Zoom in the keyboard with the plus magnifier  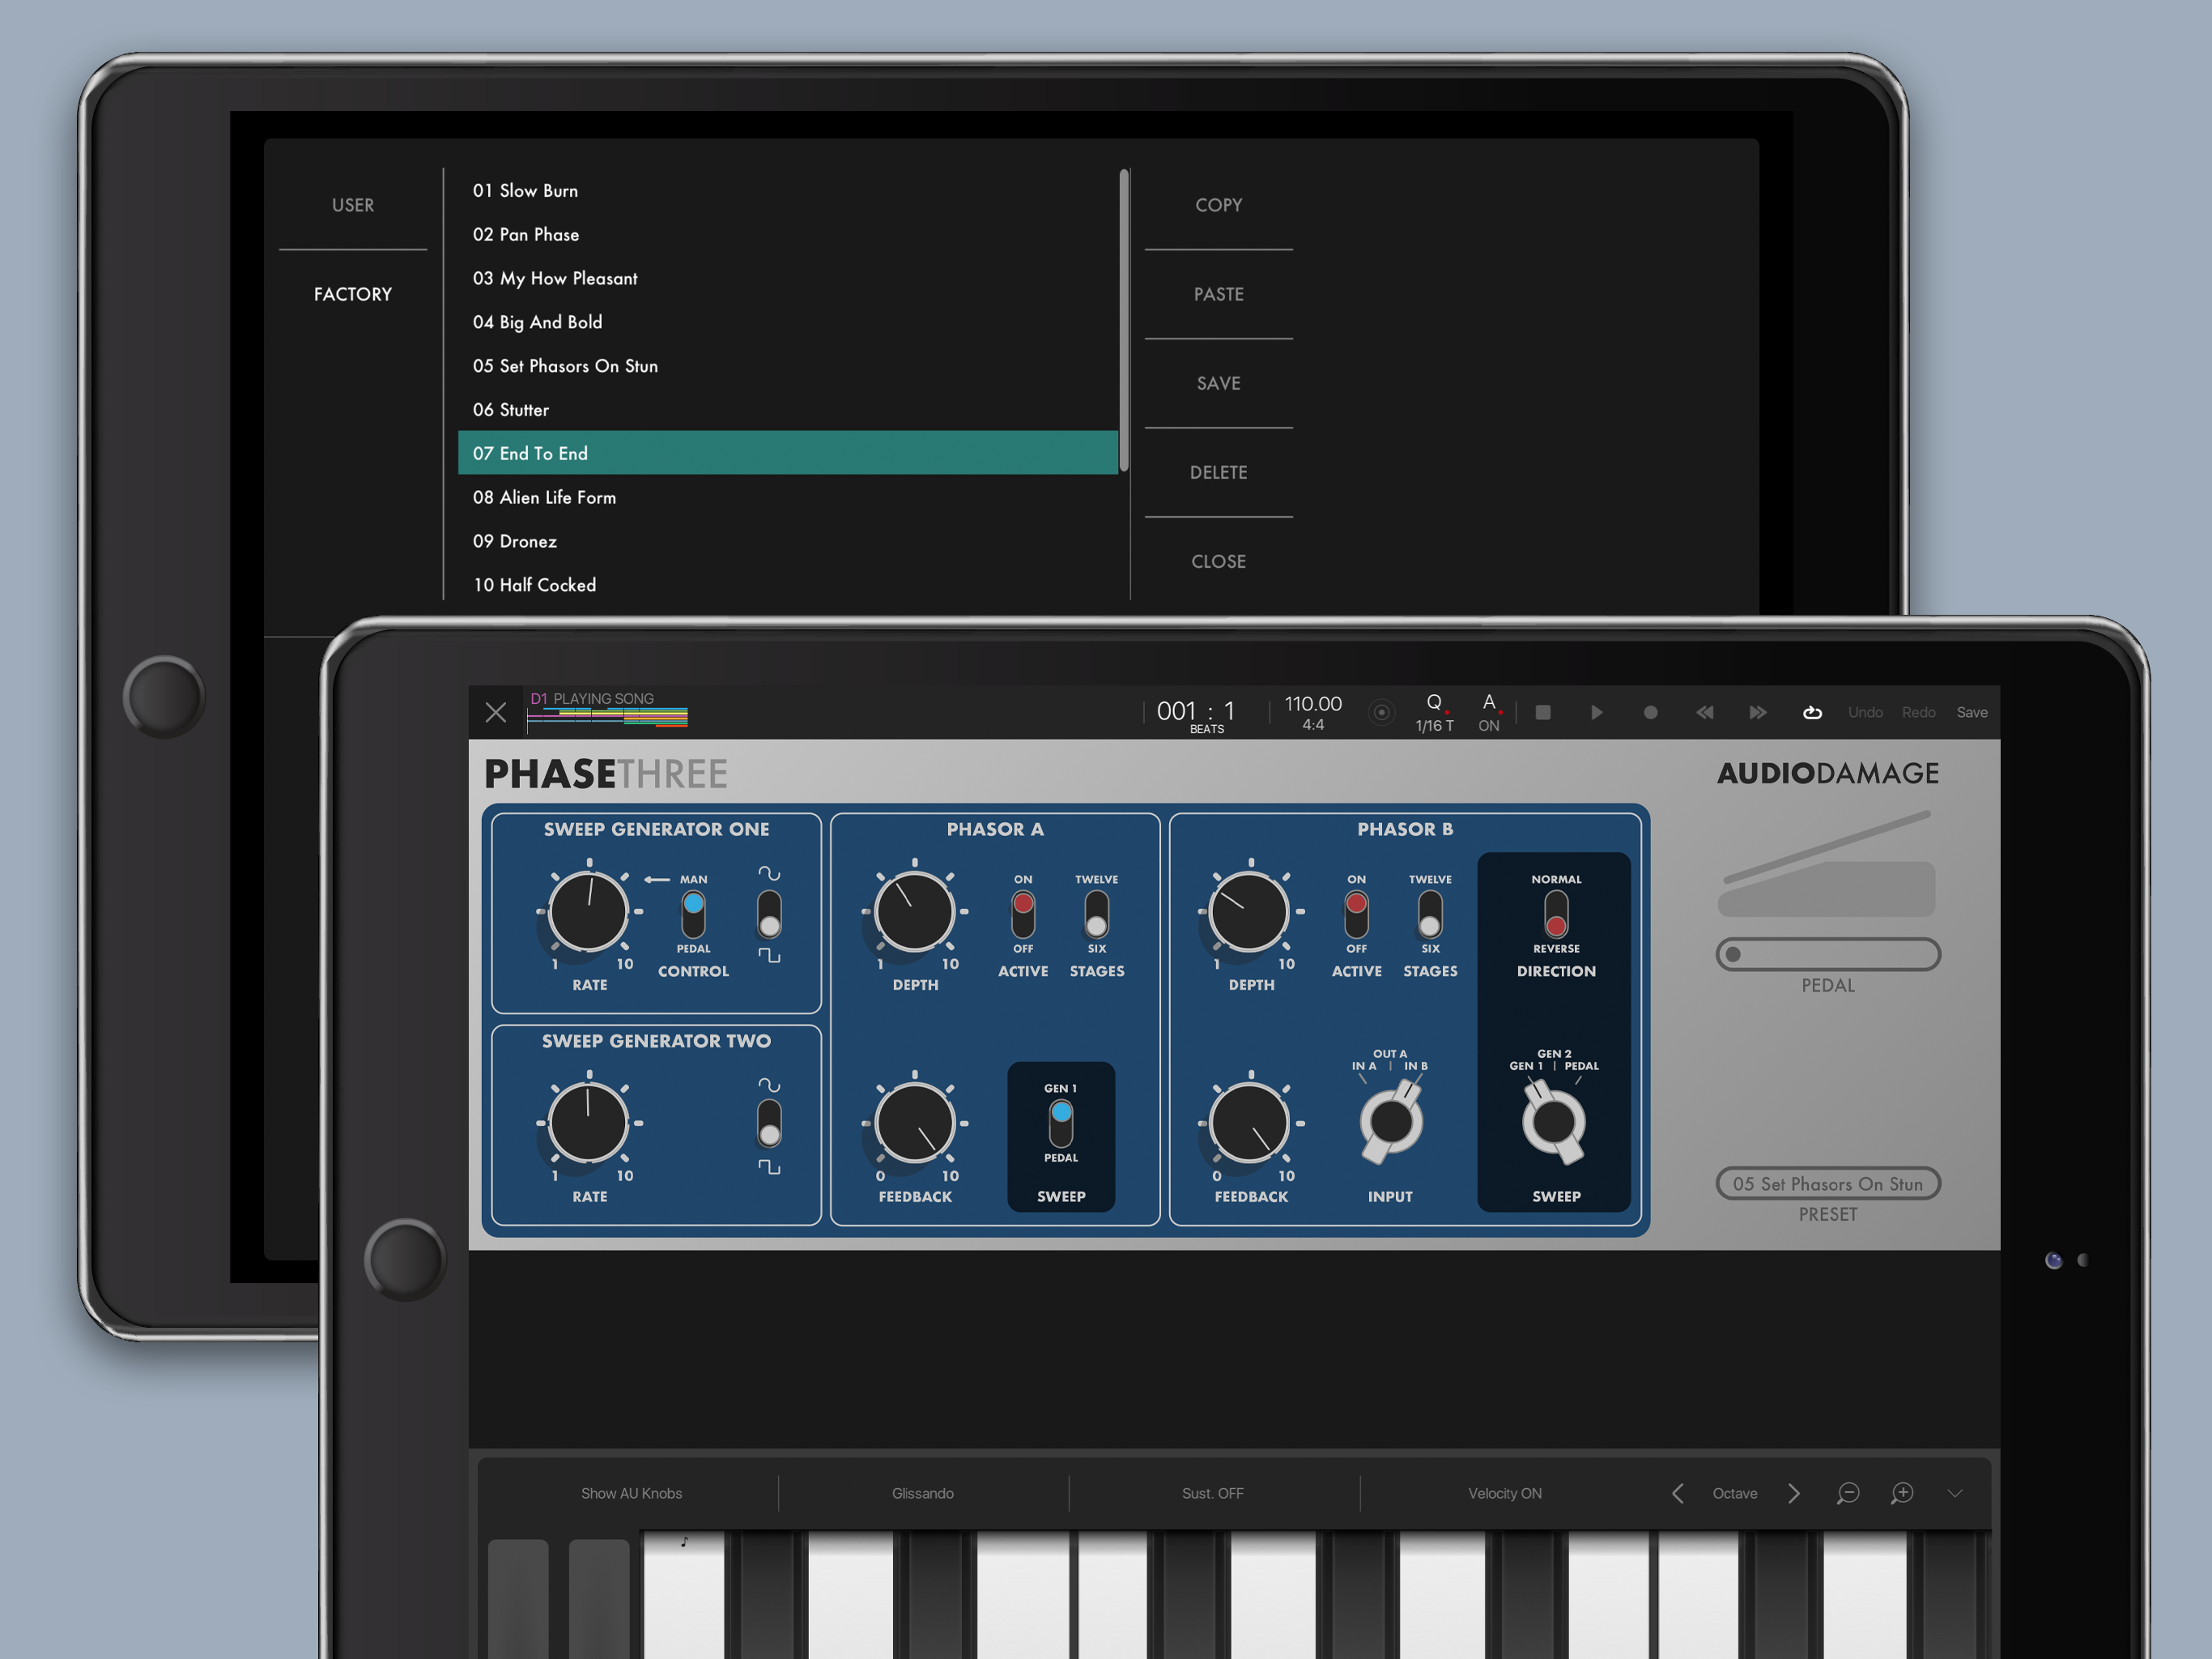click(x=1901, y=1493)
